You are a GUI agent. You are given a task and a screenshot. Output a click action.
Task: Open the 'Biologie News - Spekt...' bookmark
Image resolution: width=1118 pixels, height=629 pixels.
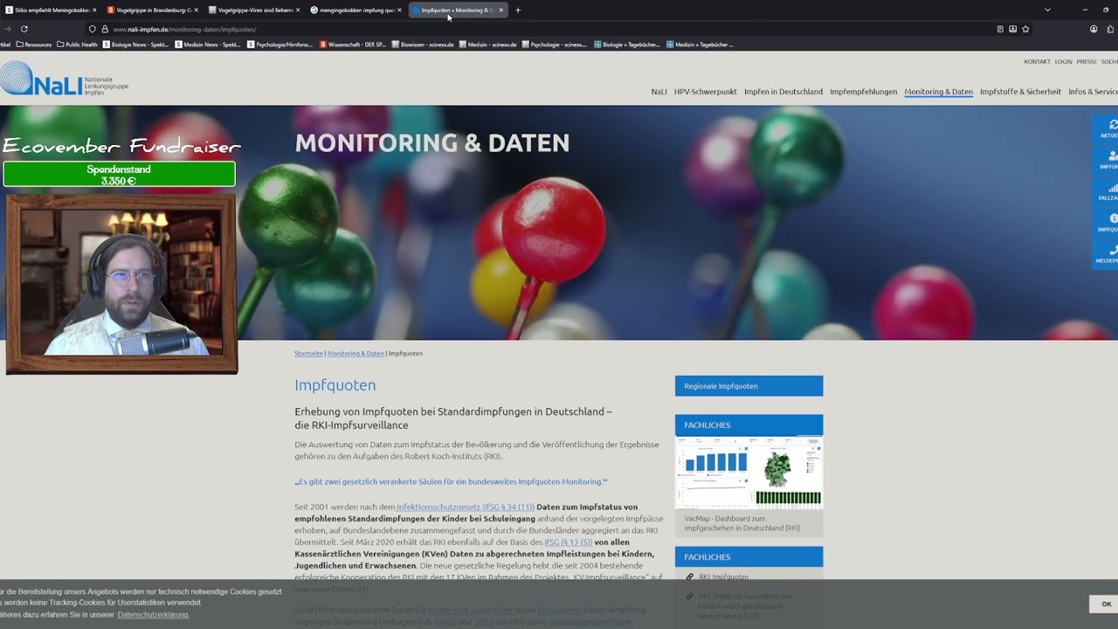pyautogui.click(x=135, y=44)
